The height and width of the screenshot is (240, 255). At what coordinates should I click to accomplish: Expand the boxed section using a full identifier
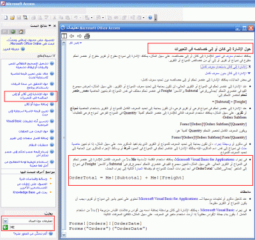226,67
